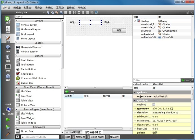This screenshot has height=140, width=195.
Task: Apply Lay Out Horizontally toolbar icon
Action: [66, 12]
